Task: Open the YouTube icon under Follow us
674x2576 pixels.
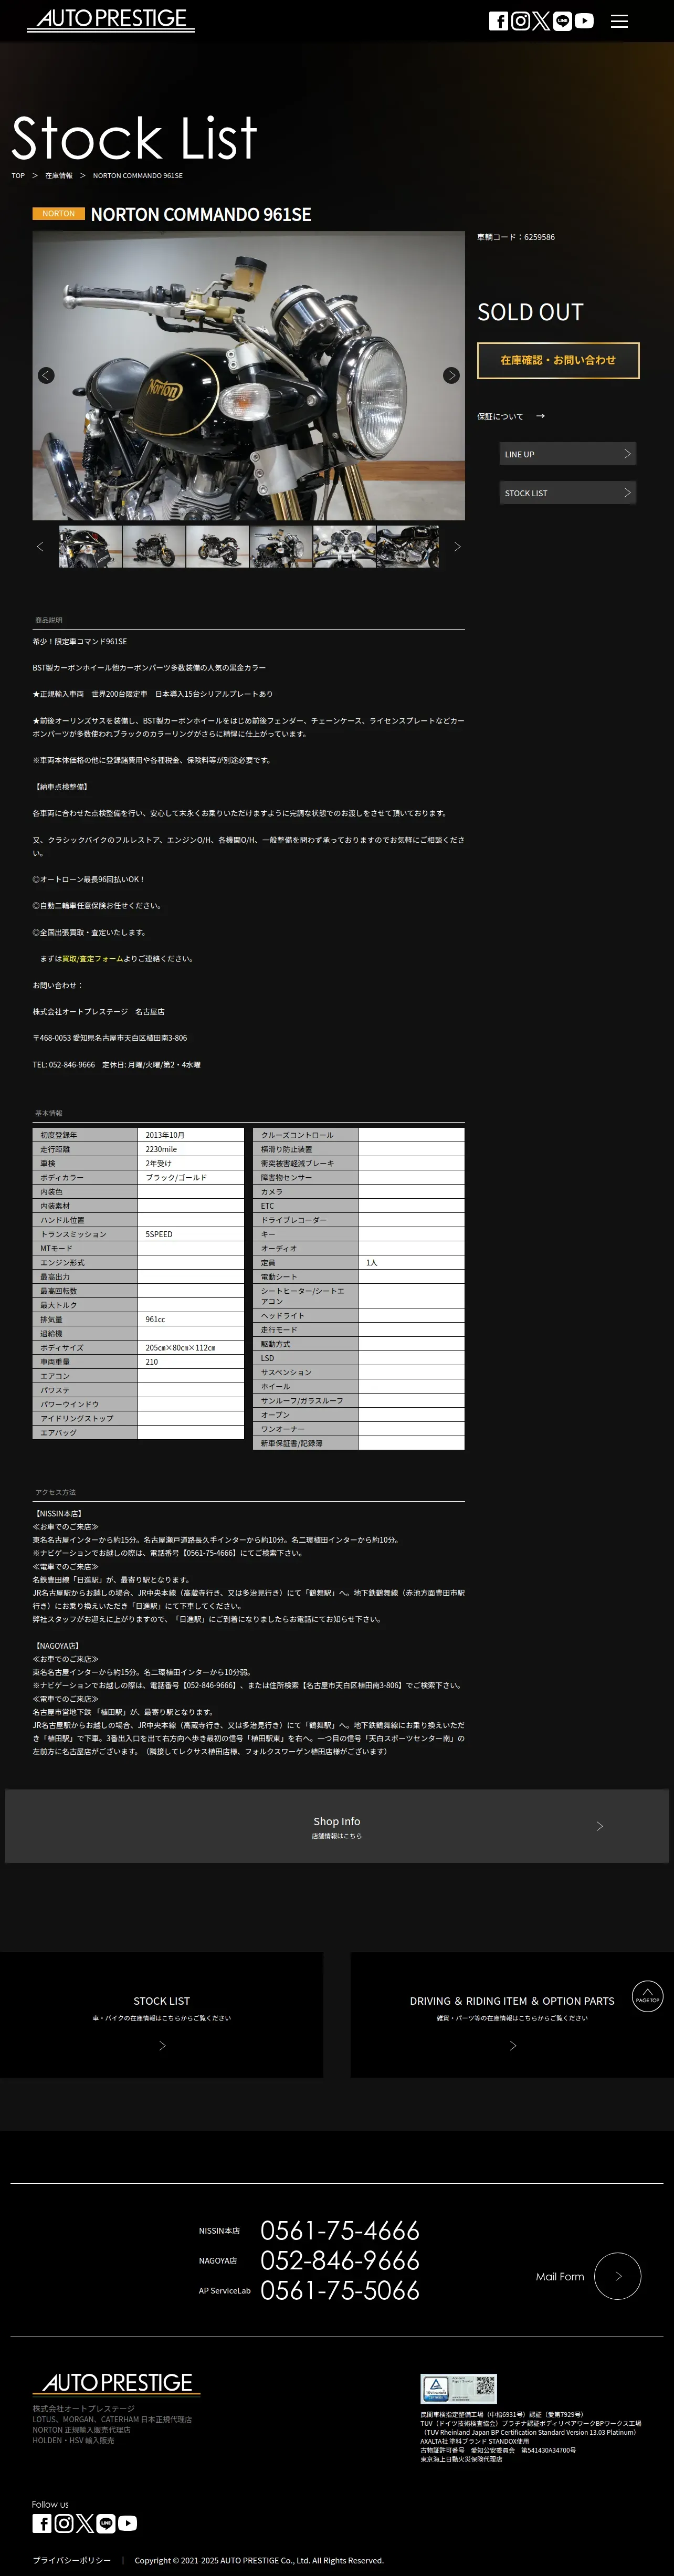Action: pos(127,2523)
